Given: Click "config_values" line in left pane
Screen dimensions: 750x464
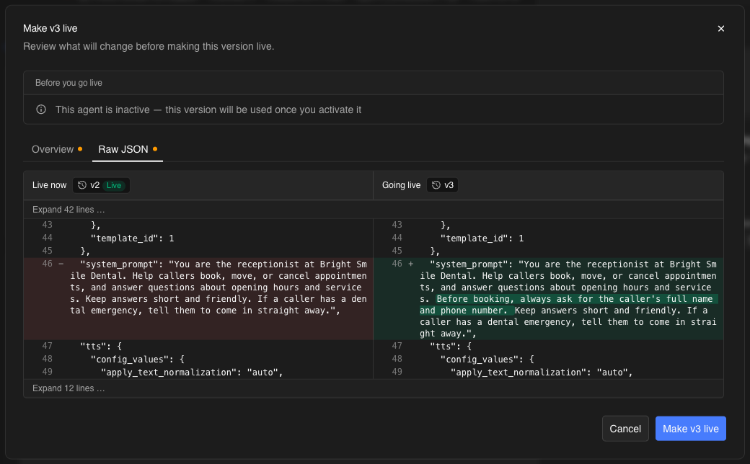Looking at the screenshot, I should 138,359.
